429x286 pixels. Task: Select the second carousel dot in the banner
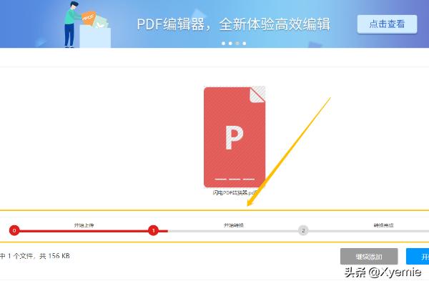coord(230,44)
